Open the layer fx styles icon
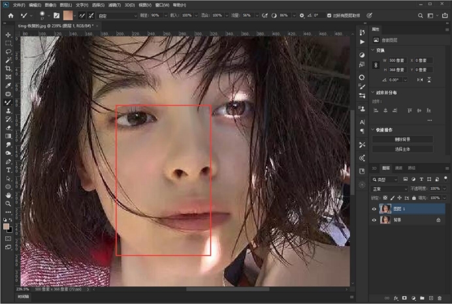The image size is (452, 304). (396, 298)
